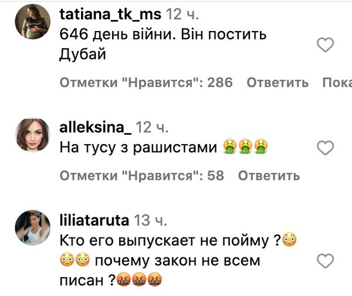Click the comment text На тусу з рашистами
Image resolution: width=352 pixels, height=296 pixels.
(164, 147)
